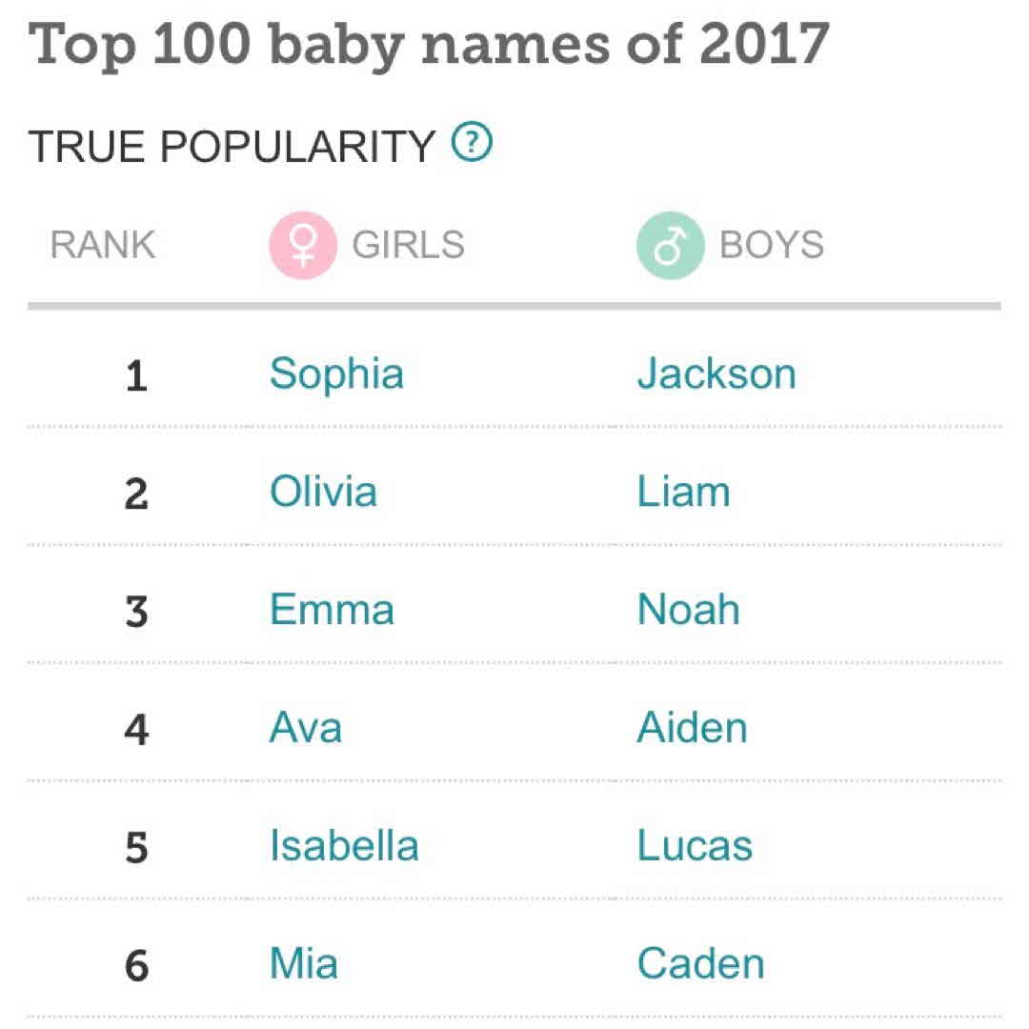Click the BOYS column header
This screenshot has width=1029, height=1029.
[771, 246]
